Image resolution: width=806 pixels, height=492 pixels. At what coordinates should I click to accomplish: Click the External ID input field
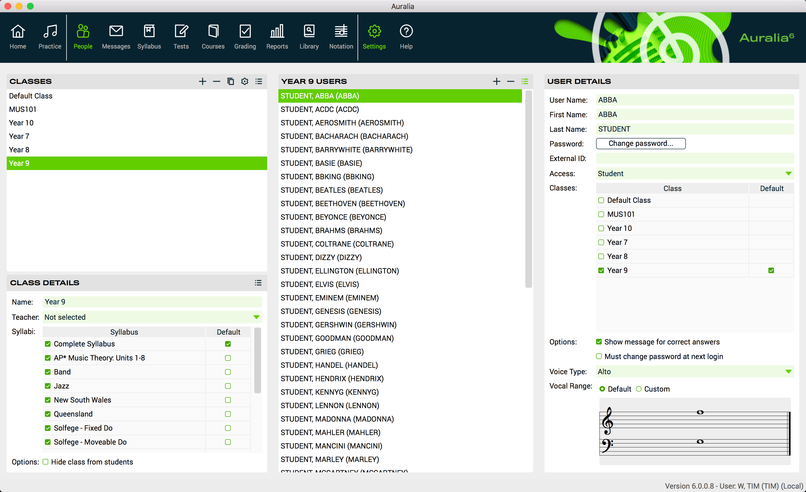point(695,158)
